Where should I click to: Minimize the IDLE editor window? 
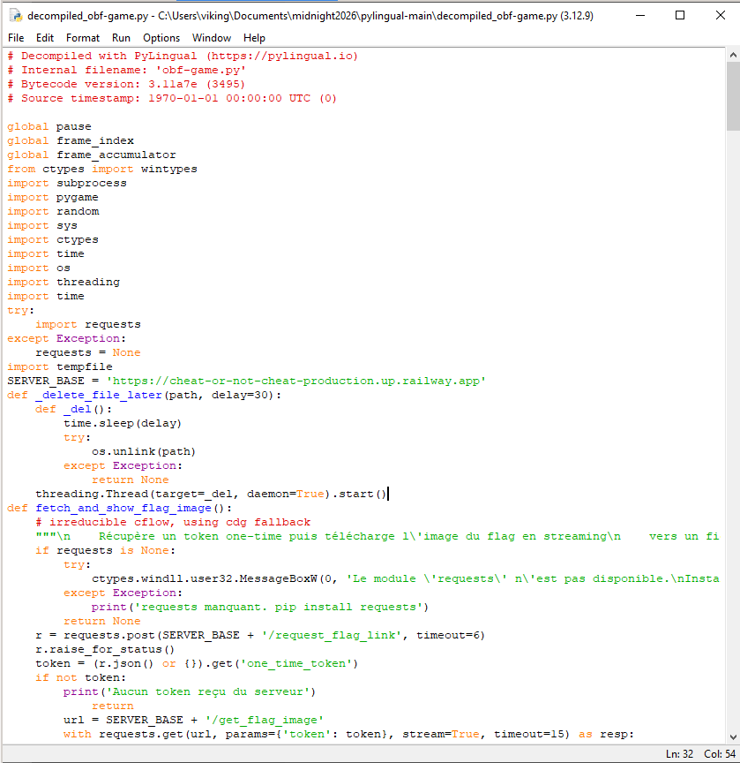[x=639, y=16]
